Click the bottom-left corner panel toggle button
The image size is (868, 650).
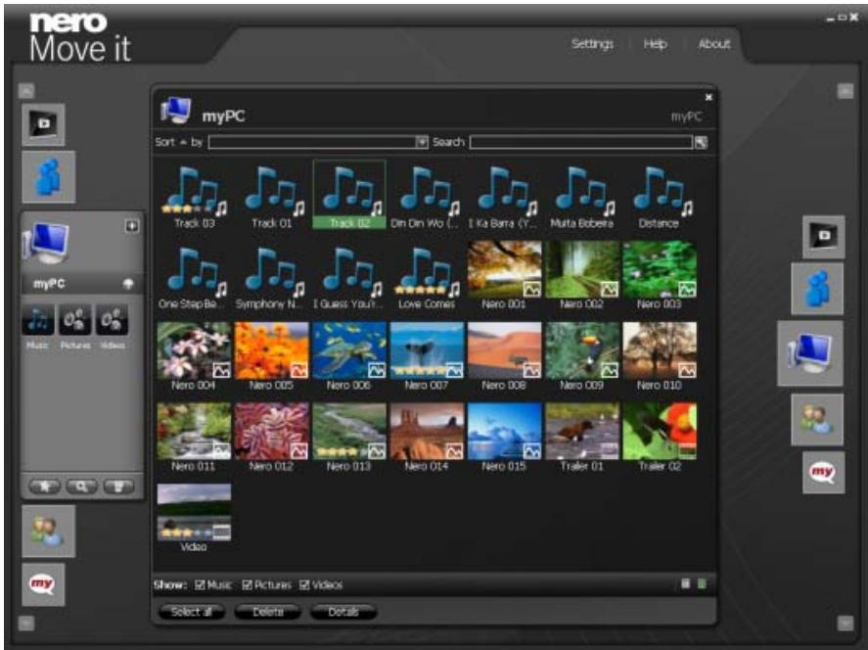(x=26, y=624)
